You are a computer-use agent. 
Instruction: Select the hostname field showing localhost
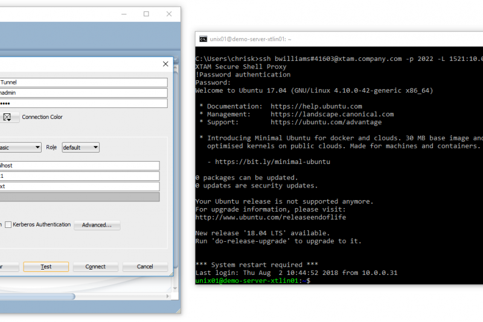click(80, 165)
